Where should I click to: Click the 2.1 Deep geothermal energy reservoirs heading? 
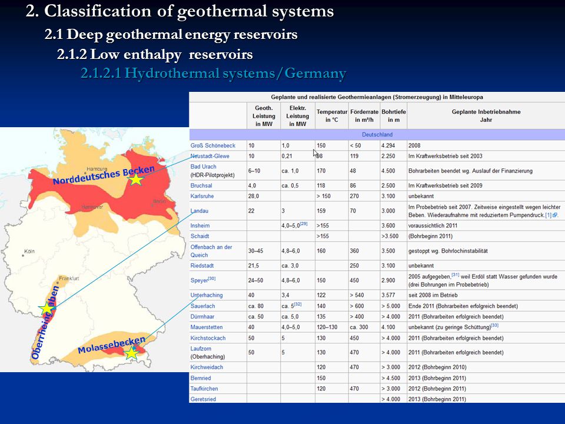[x=171, y=35]
